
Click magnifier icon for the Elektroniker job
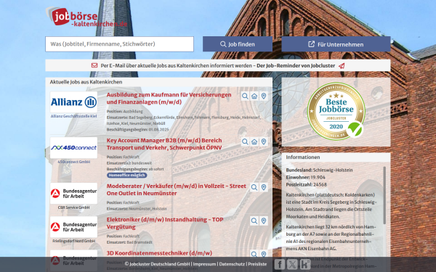pyautogui.click(x=254, y=221)
